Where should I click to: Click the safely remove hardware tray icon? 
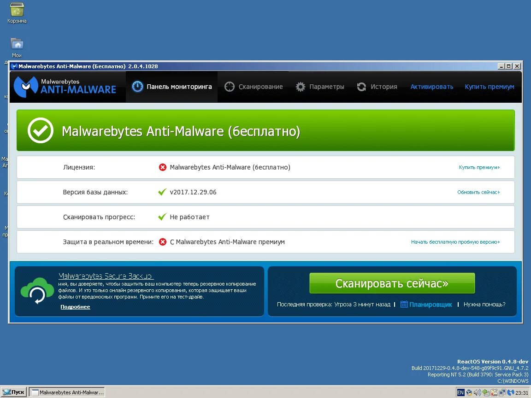pyautogui.click(x=486, y=392)
